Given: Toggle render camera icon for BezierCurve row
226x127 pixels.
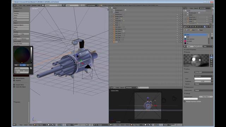Looking at the screenshot, I should (x=182, y=14).
